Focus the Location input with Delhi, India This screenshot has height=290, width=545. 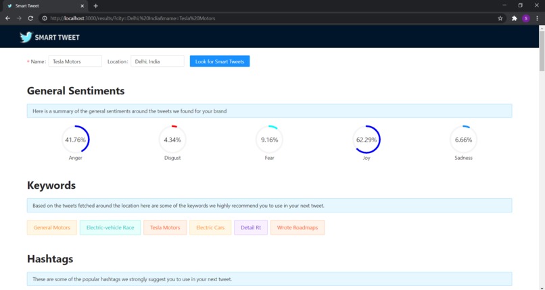click(158, 61)
